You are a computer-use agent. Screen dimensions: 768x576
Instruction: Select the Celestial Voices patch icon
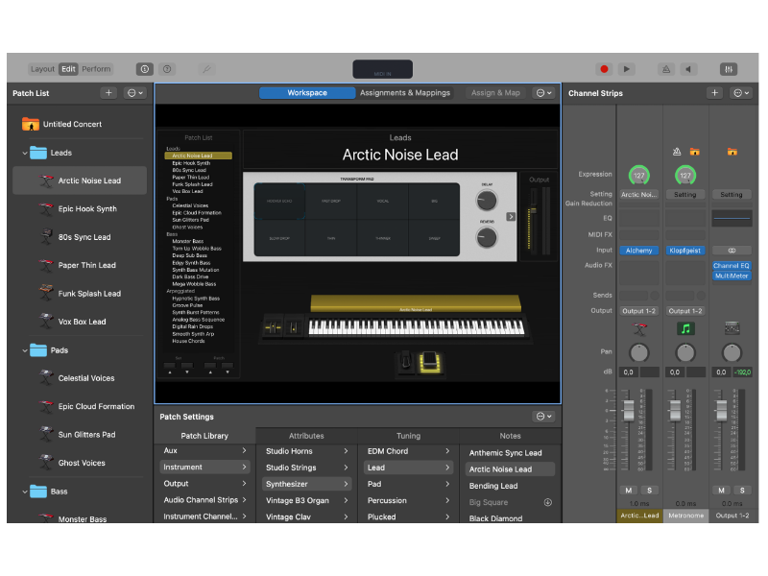[x=46, y=378]
